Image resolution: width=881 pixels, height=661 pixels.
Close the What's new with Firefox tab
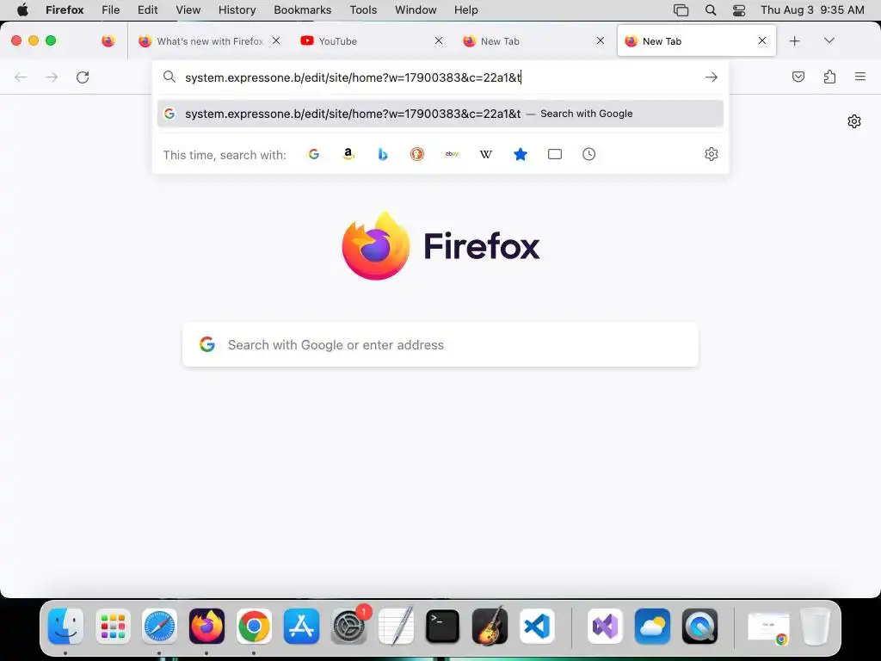coord(276,40)
